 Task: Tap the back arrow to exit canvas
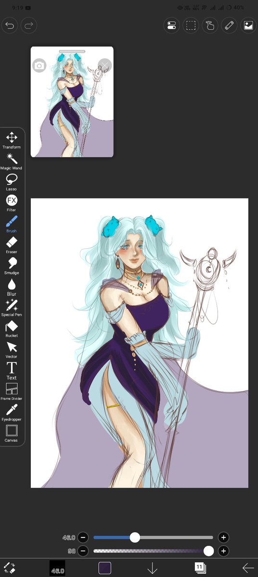click(248, 568)
